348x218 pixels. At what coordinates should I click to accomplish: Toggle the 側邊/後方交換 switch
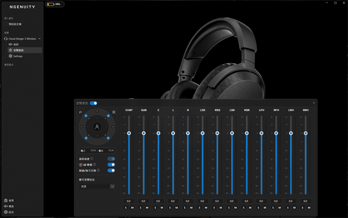(111, 171)
